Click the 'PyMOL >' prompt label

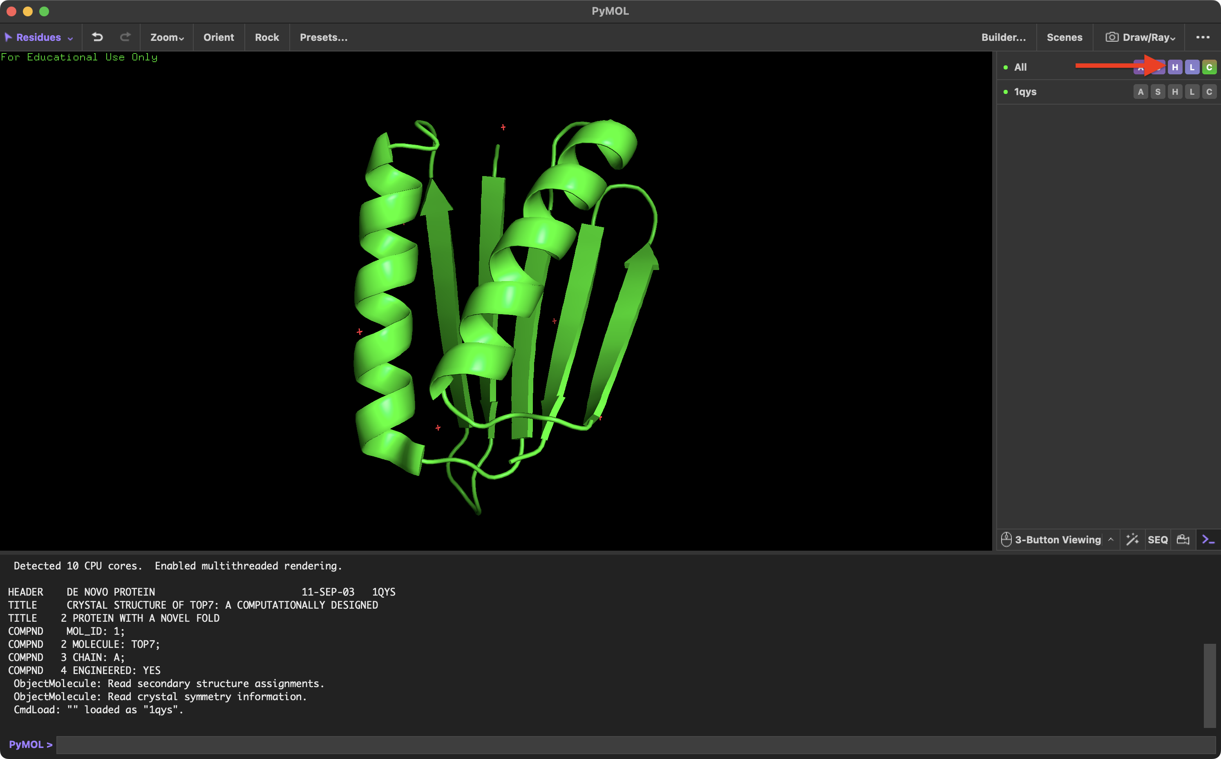(31, 744)
